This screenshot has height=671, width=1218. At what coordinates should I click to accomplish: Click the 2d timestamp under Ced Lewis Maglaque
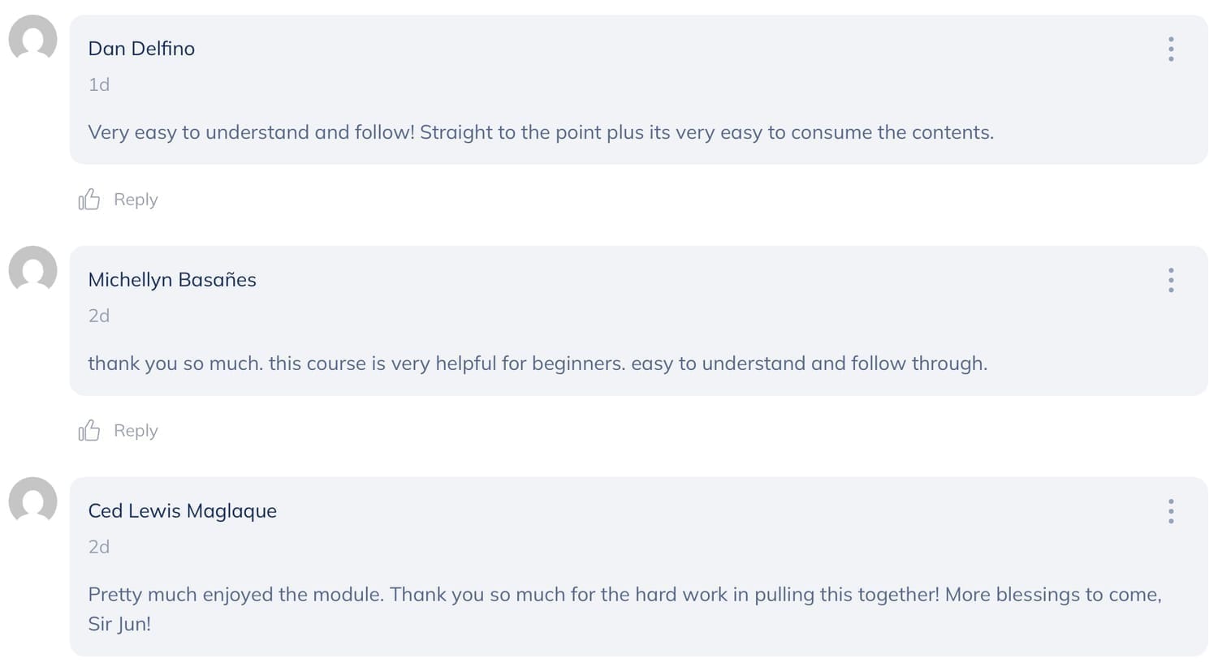click(99, 547)
